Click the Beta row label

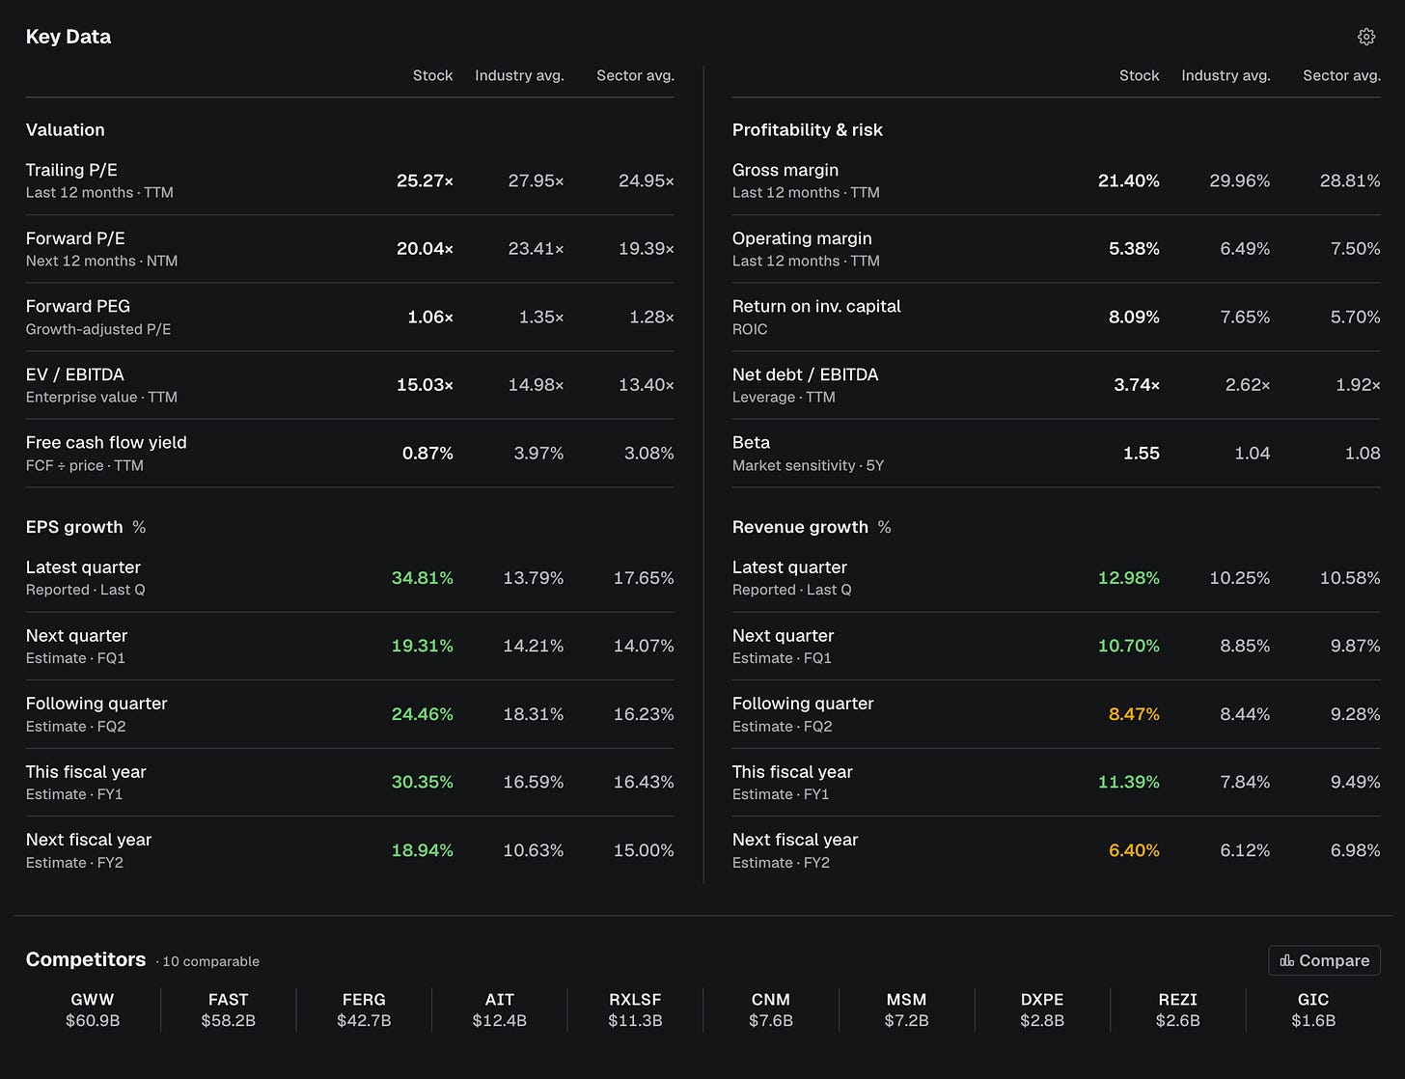click(x=751, y=442)
